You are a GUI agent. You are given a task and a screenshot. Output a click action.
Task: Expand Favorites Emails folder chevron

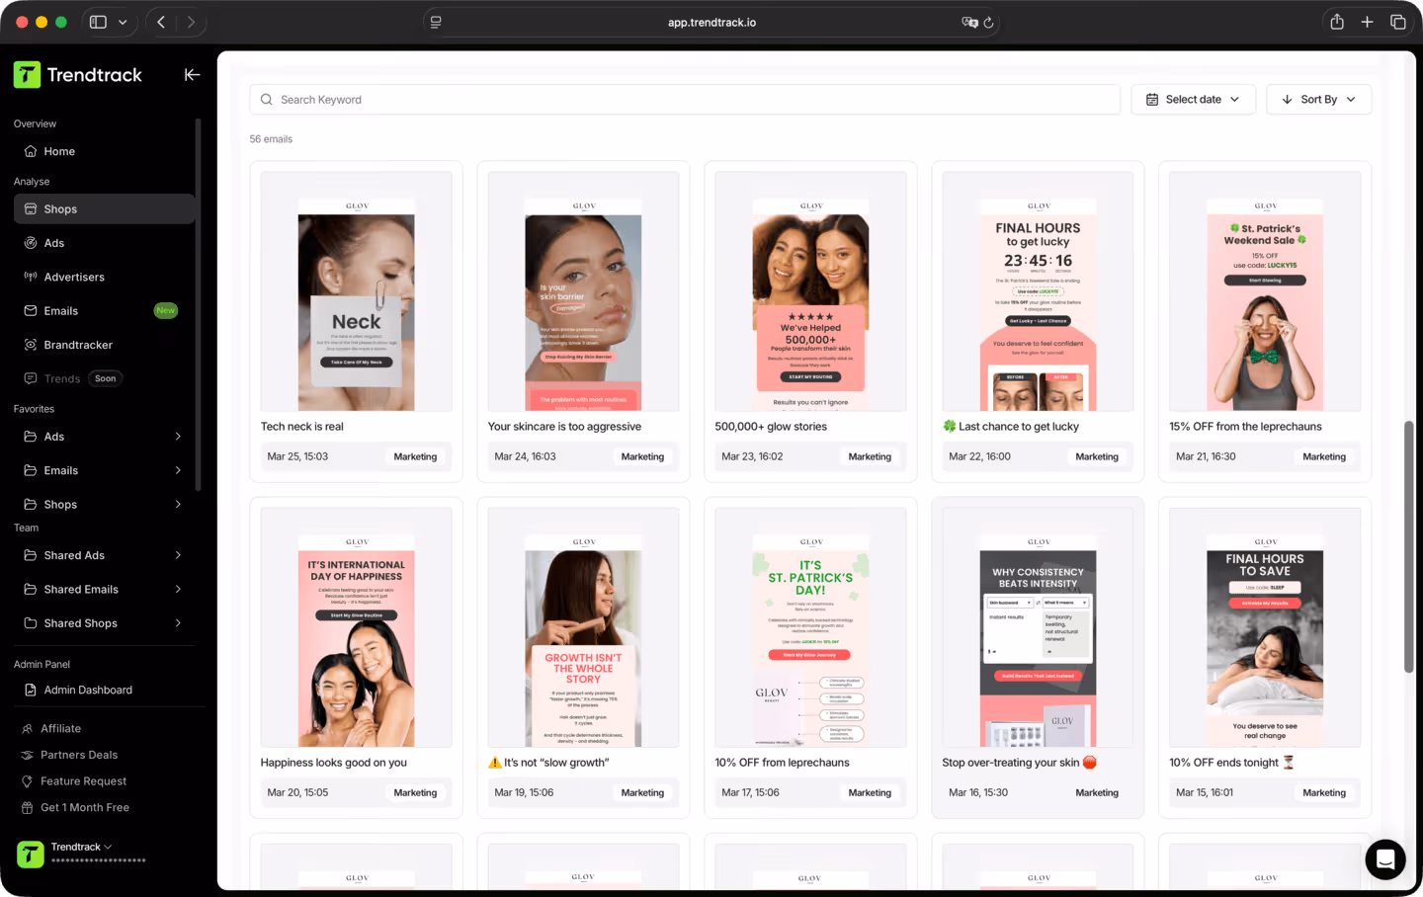[178, 470]
